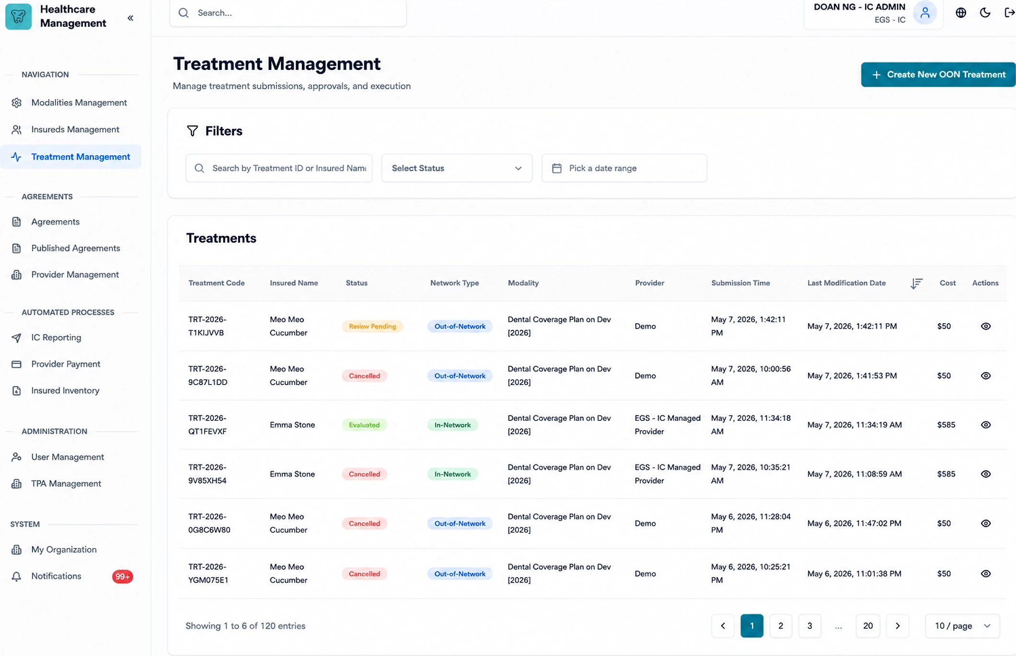
Task: Go to page 3
Action: tap(809, 626)
